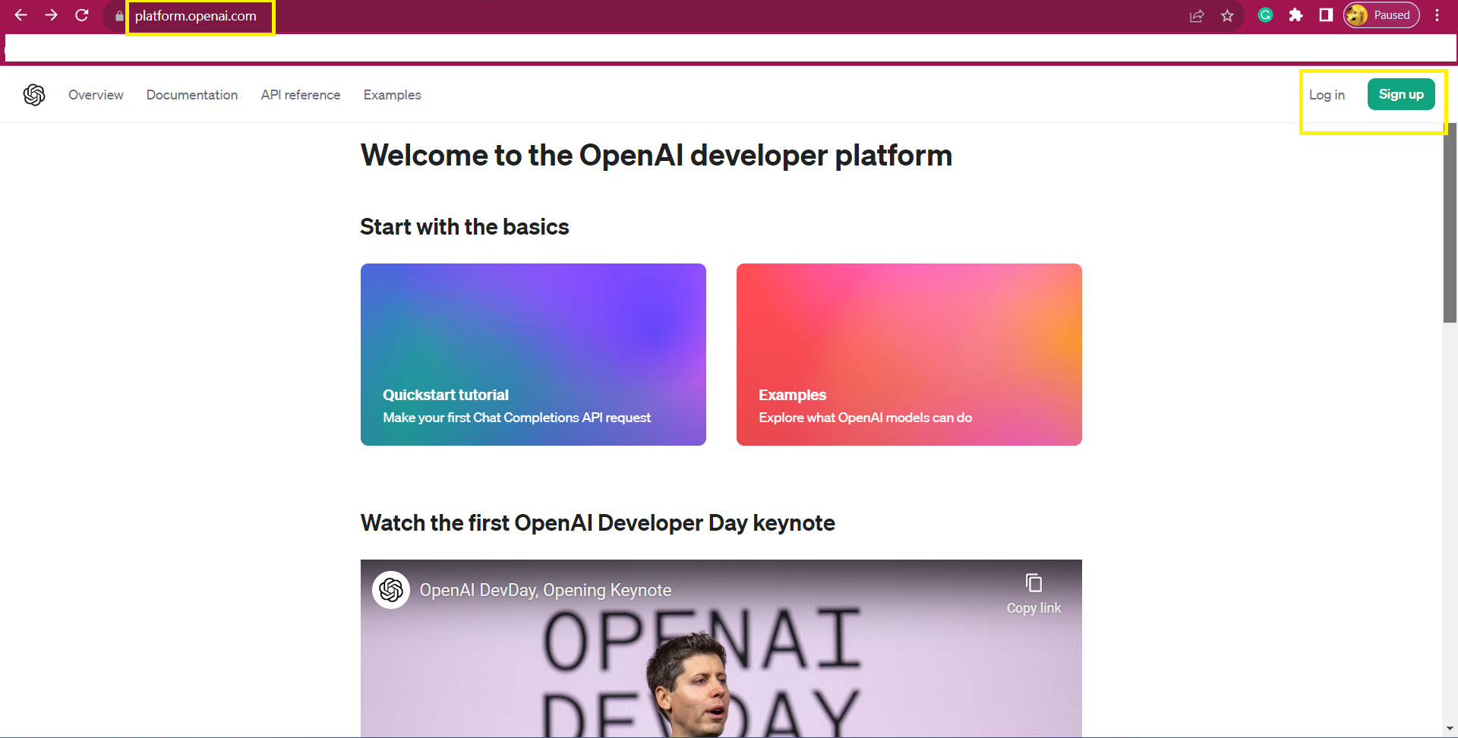
Task: Open the Grammarly extension icon
Action: (x=1265, y=15)
